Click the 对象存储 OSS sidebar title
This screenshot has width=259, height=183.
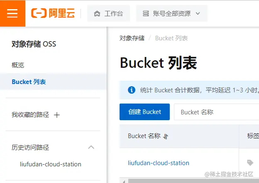(x=34, y=44)
